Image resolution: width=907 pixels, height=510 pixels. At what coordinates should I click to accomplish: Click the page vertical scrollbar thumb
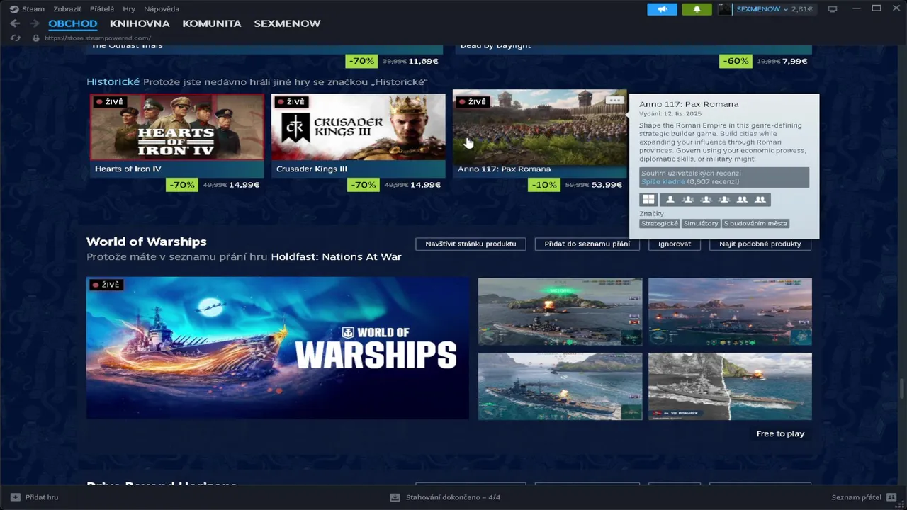[902, 389]
